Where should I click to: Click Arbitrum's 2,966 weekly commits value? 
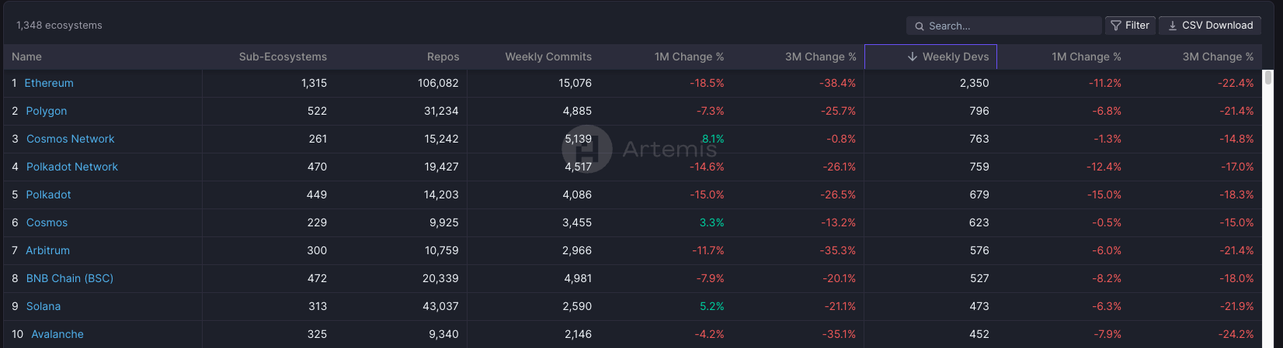(x=577, y=250)
